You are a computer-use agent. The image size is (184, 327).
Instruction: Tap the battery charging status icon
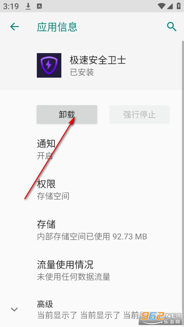tap(178, 6)
